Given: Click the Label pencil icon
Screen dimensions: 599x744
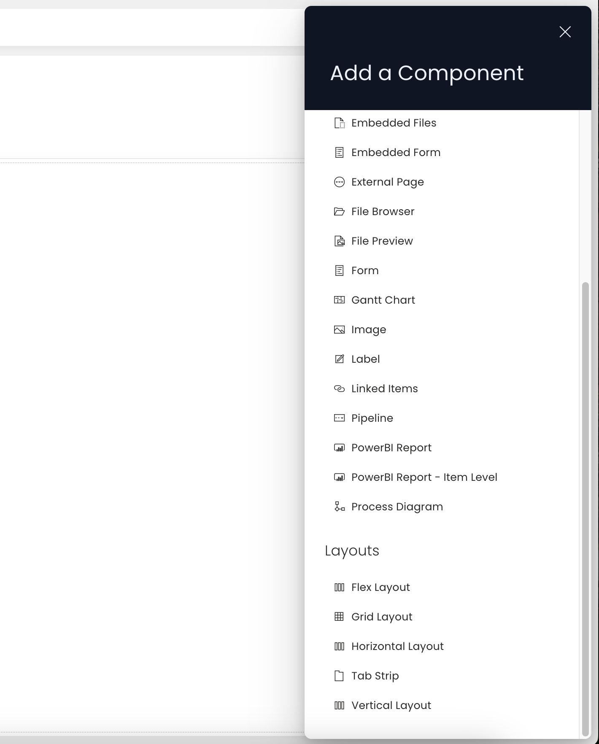Looking at the screenshot, I should point(339,359).
